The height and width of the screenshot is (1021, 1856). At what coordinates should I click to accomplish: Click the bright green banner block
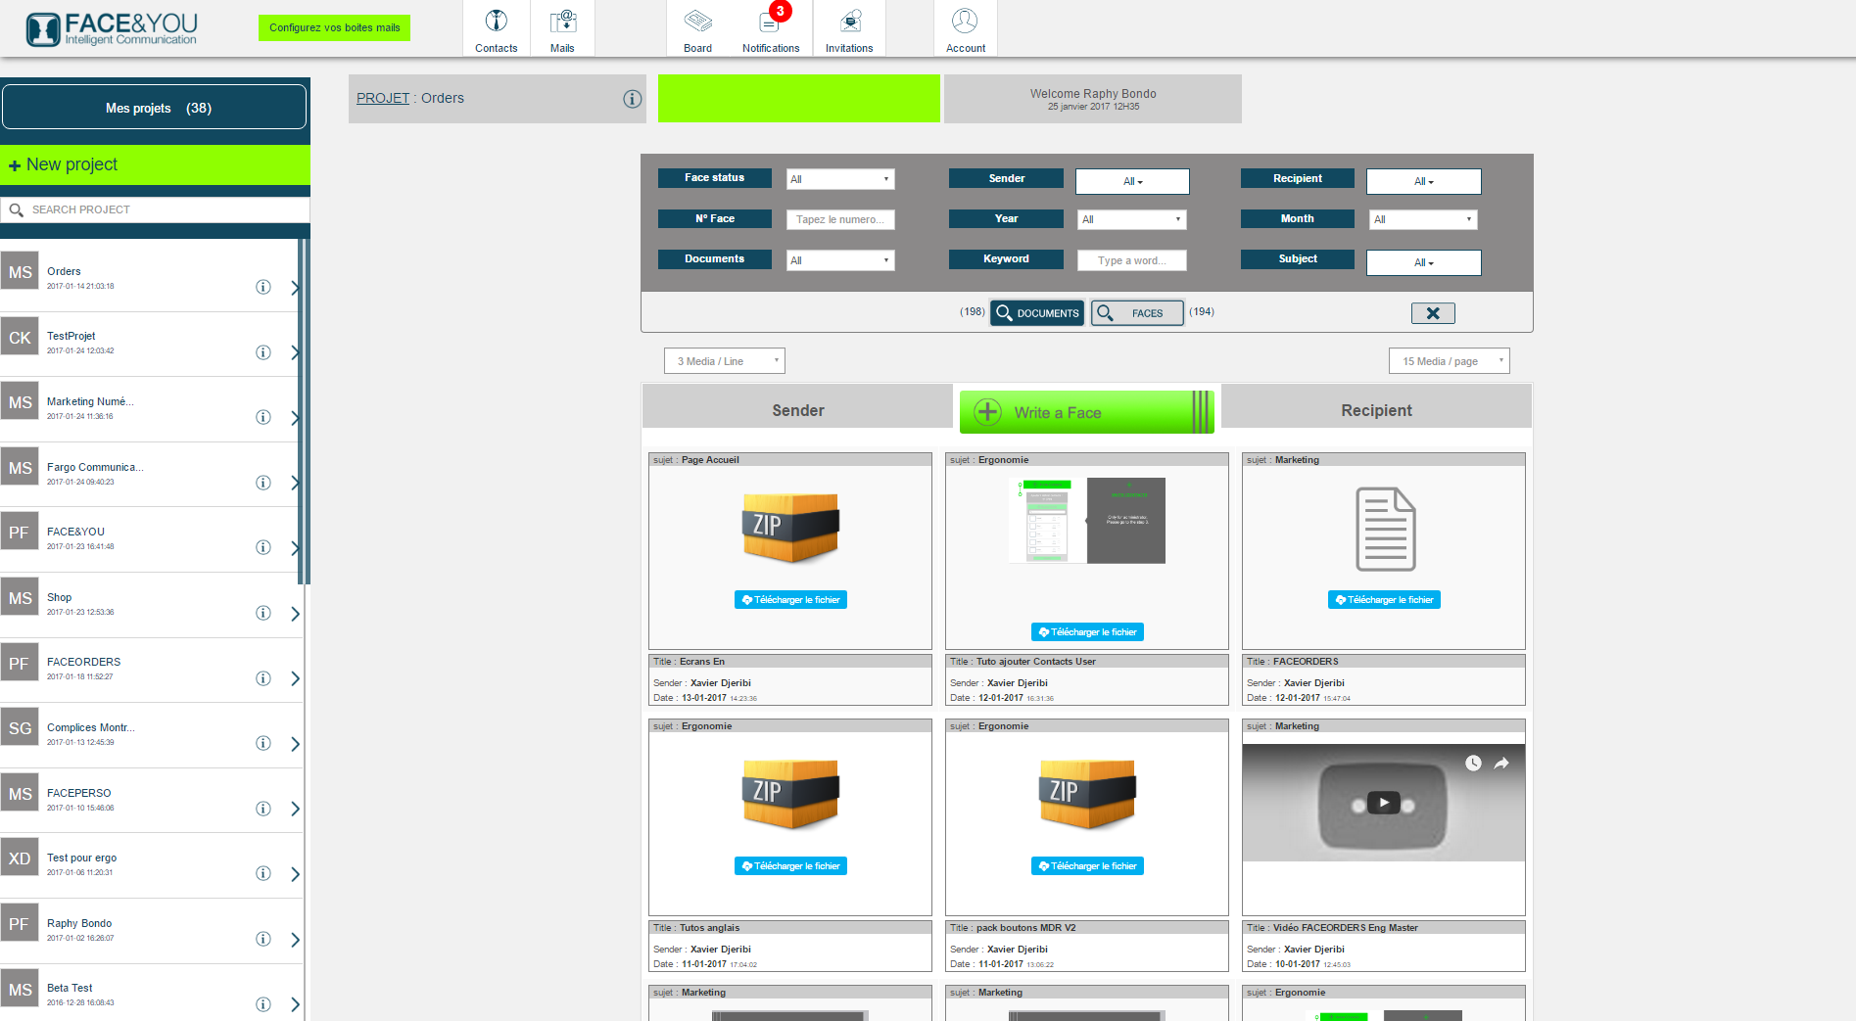(x=798, y=99)
